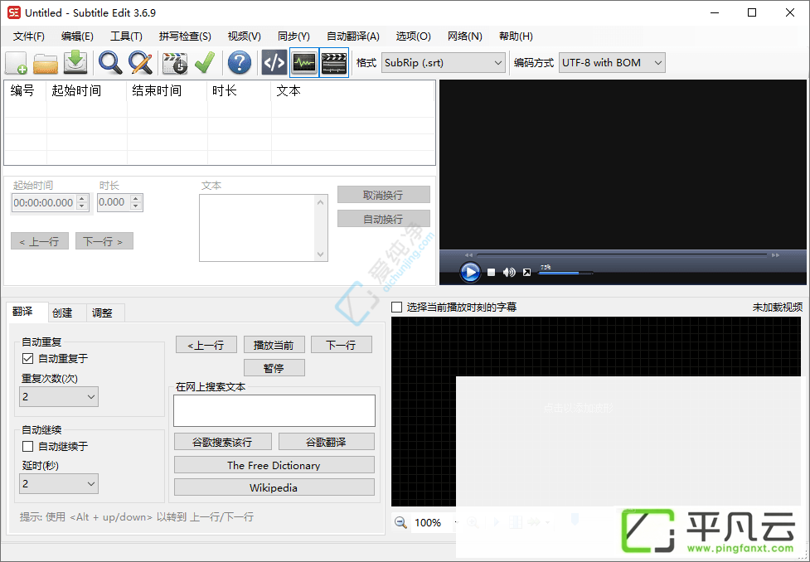Seek on video position bar
This screenshot has height=562, width=810.
coord(622,254)
